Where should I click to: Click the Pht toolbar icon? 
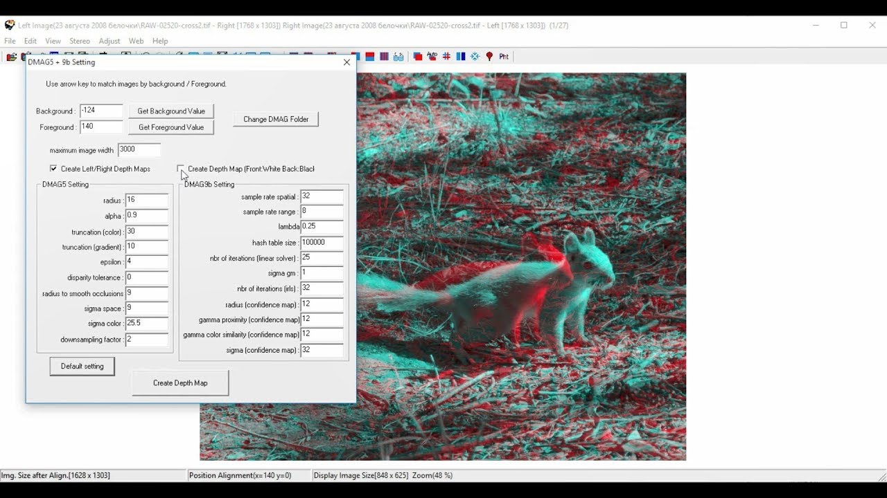click(x=504, y=57)
